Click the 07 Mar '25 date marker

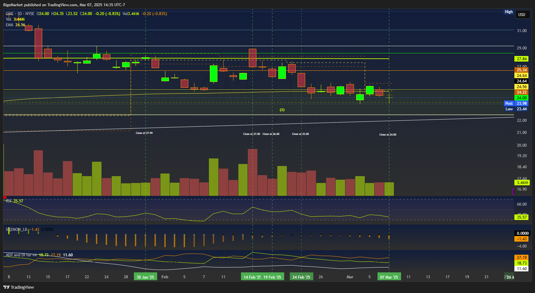pyautogui.click(x=389, y=277)
